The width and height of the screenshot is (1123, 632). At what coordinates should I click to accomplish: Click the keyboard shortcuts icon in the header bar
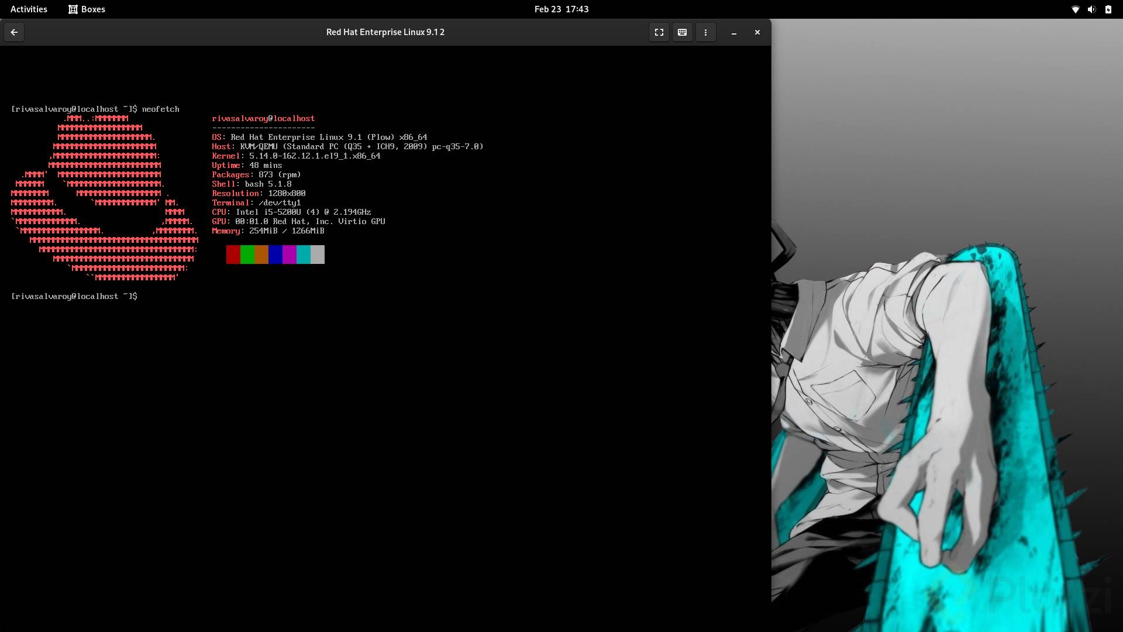coord(682,32)
